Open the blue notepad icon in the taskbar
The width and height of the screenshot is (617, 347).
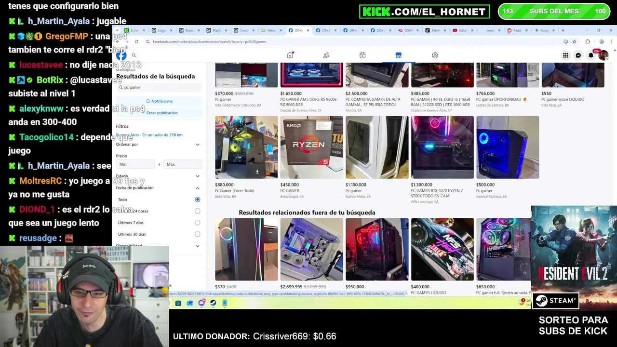point(225,303)
